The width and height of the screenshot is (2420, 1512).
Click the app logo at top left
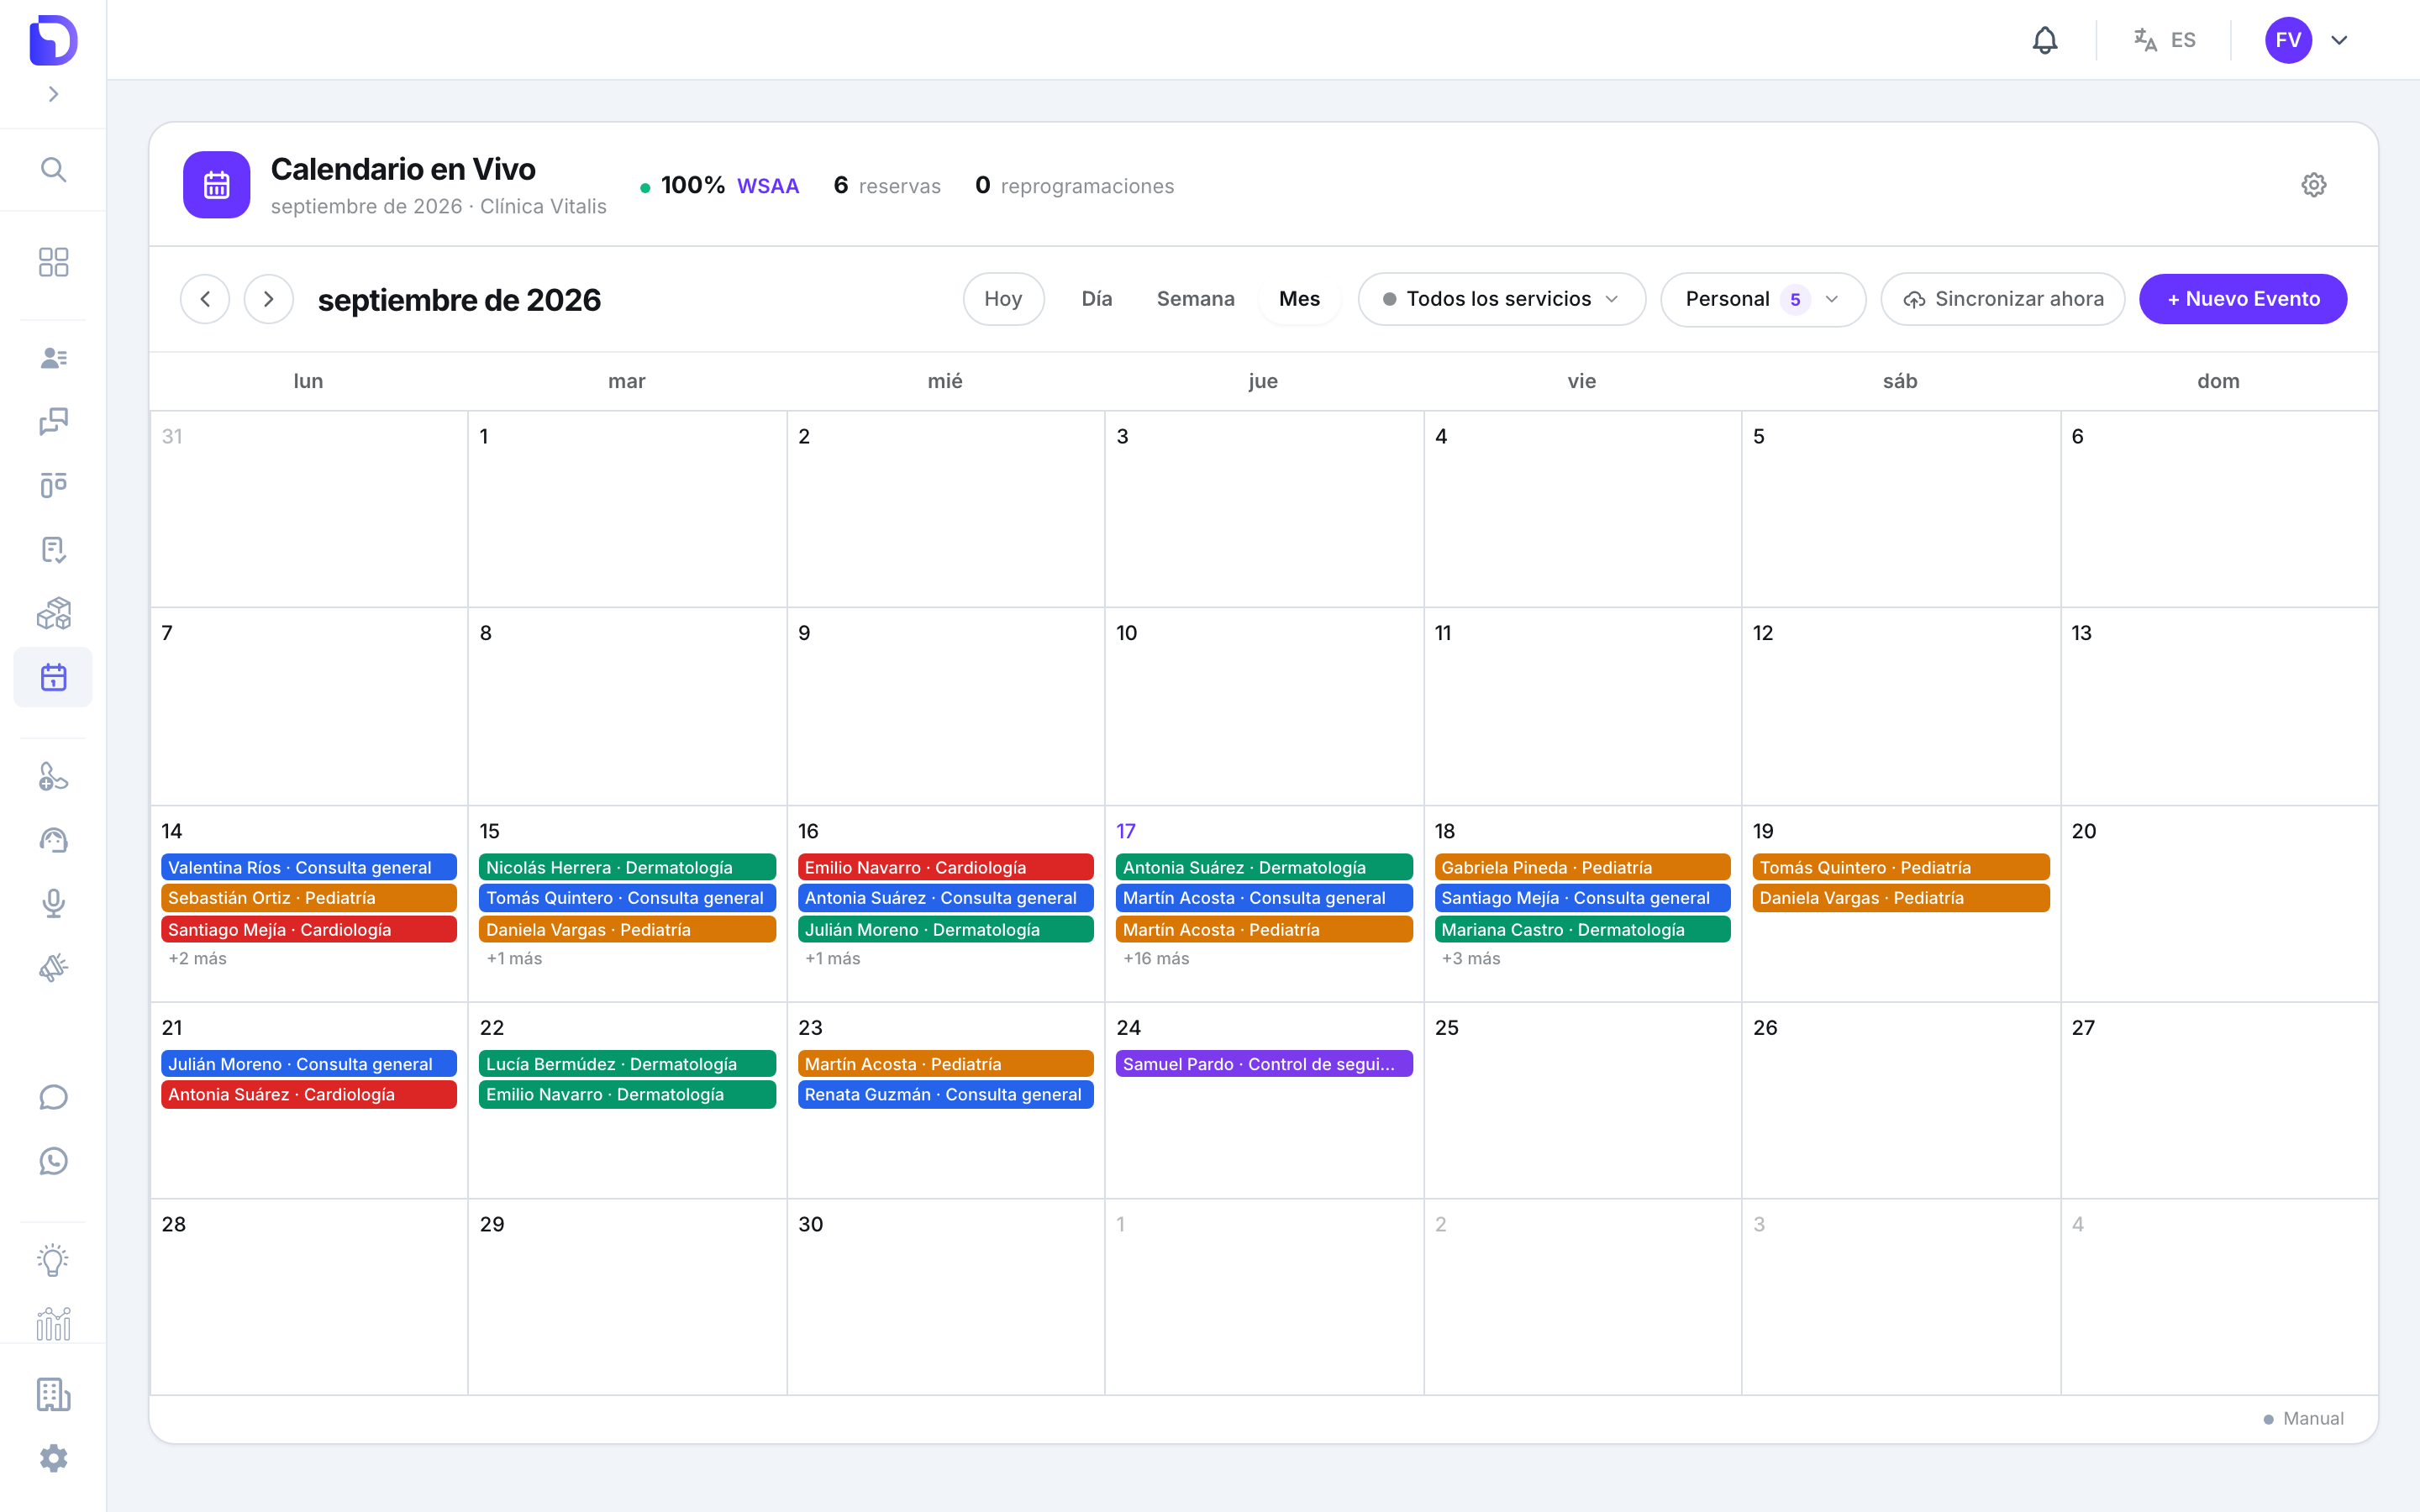click(x=53, y=40)
